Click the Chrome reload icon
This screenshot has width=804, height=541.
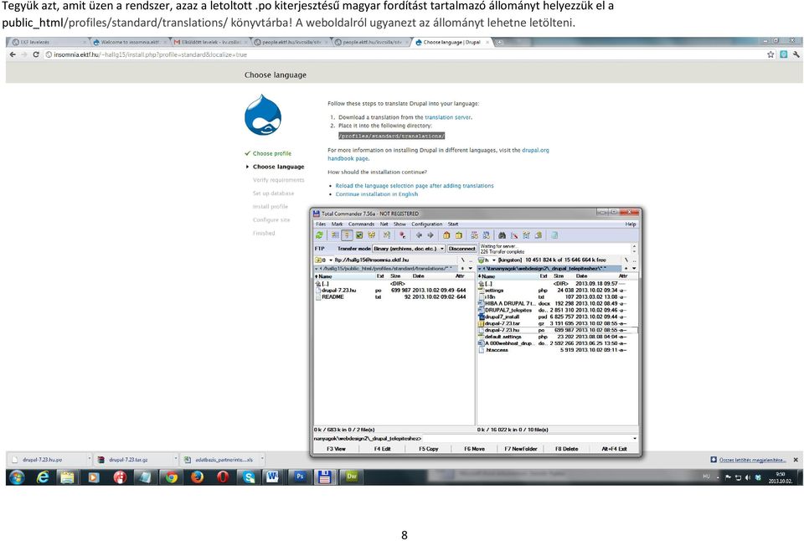[36, 54]
